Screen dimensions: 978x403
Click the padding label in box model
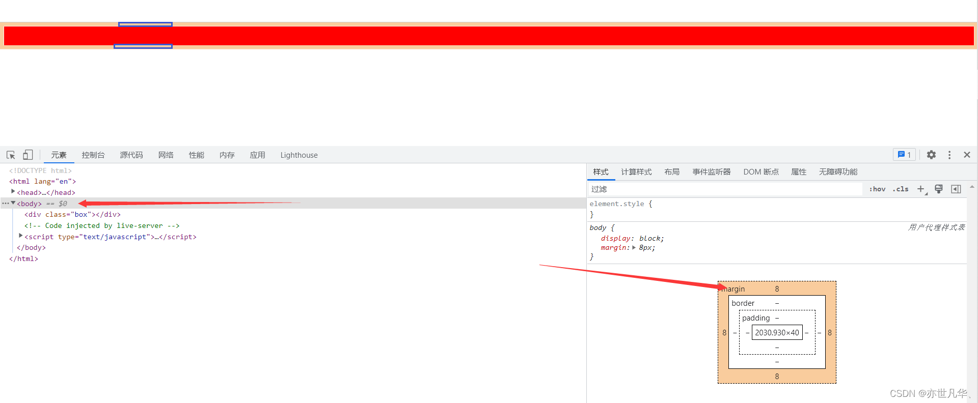(756, 318)
